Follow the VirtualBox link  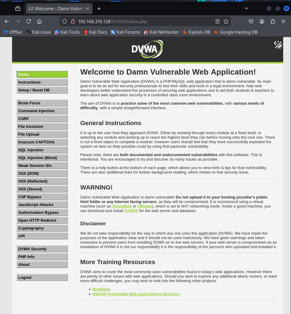[122, 206]
